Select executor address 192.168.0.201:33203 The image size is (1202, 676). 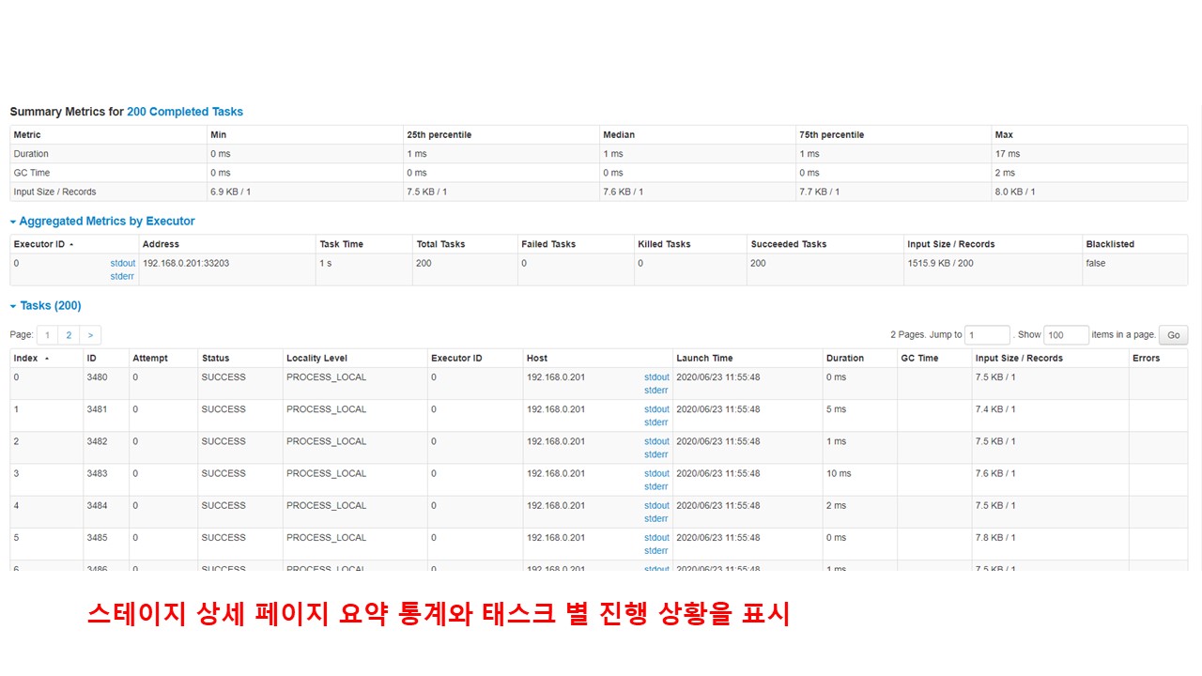tap(186, 264)
